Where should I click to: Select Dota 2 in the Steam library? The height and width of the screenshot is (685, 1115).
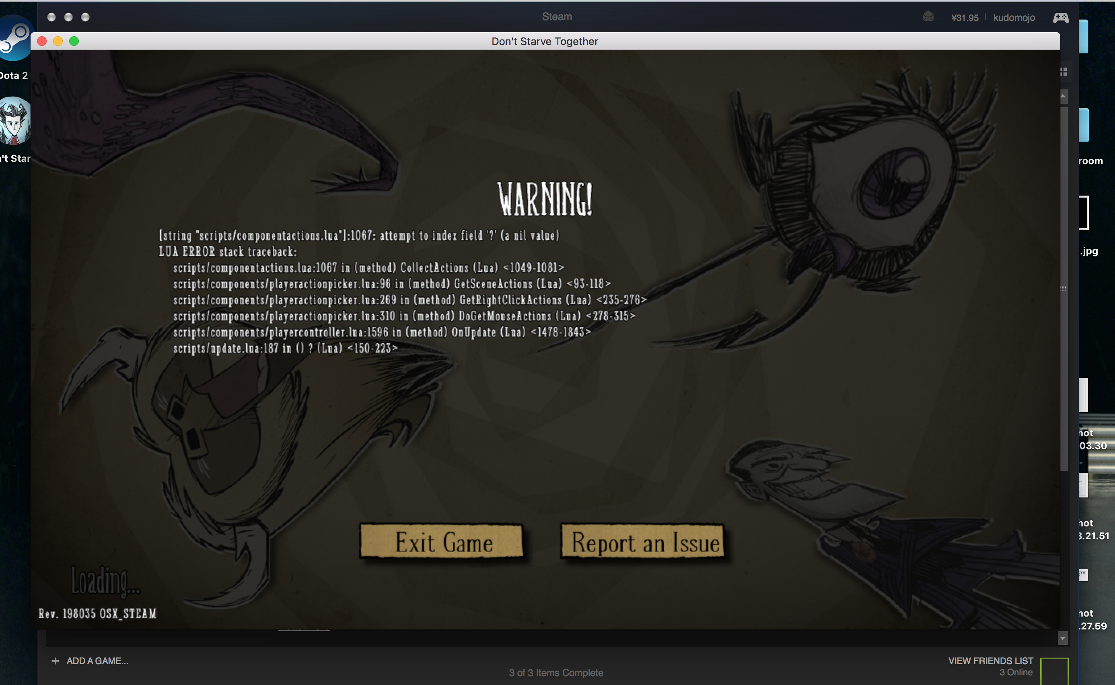14,76
